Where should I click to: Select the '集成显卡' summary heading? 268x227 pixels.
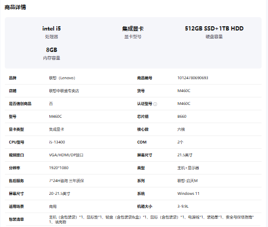tap(133, 28)
